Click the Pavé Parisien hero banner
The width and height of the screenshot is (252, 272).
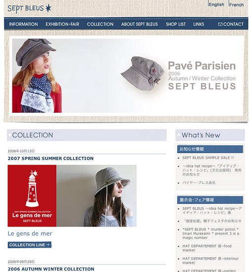click(126, 76)
